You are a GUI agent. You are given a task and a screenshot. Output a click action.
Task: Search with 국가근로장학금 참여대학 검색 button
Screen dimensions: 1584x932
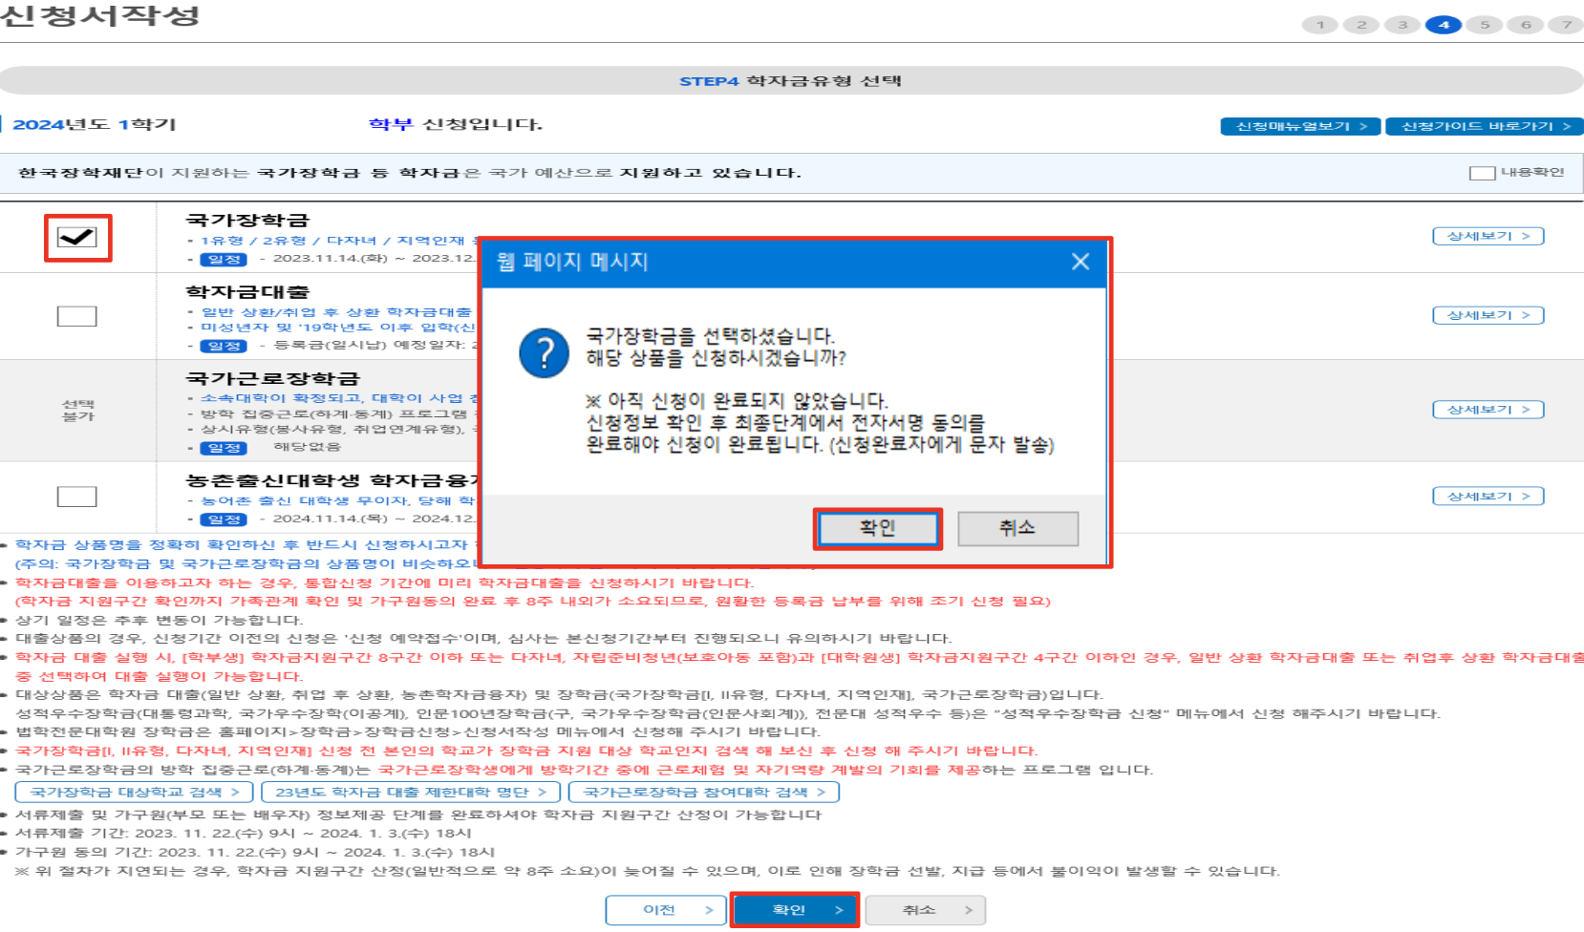pyautogui.click(x=700, y=791)
